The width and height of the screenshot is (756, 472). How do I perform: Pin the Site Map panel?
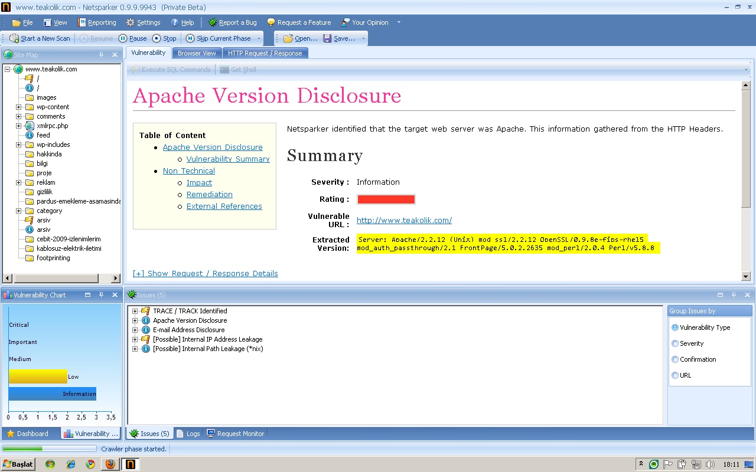coord(101,54)
